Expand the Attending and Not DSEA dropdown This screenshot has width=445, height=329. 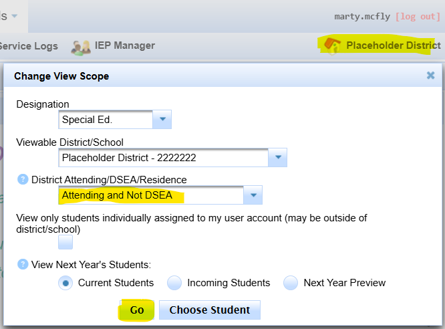(253, 195)
